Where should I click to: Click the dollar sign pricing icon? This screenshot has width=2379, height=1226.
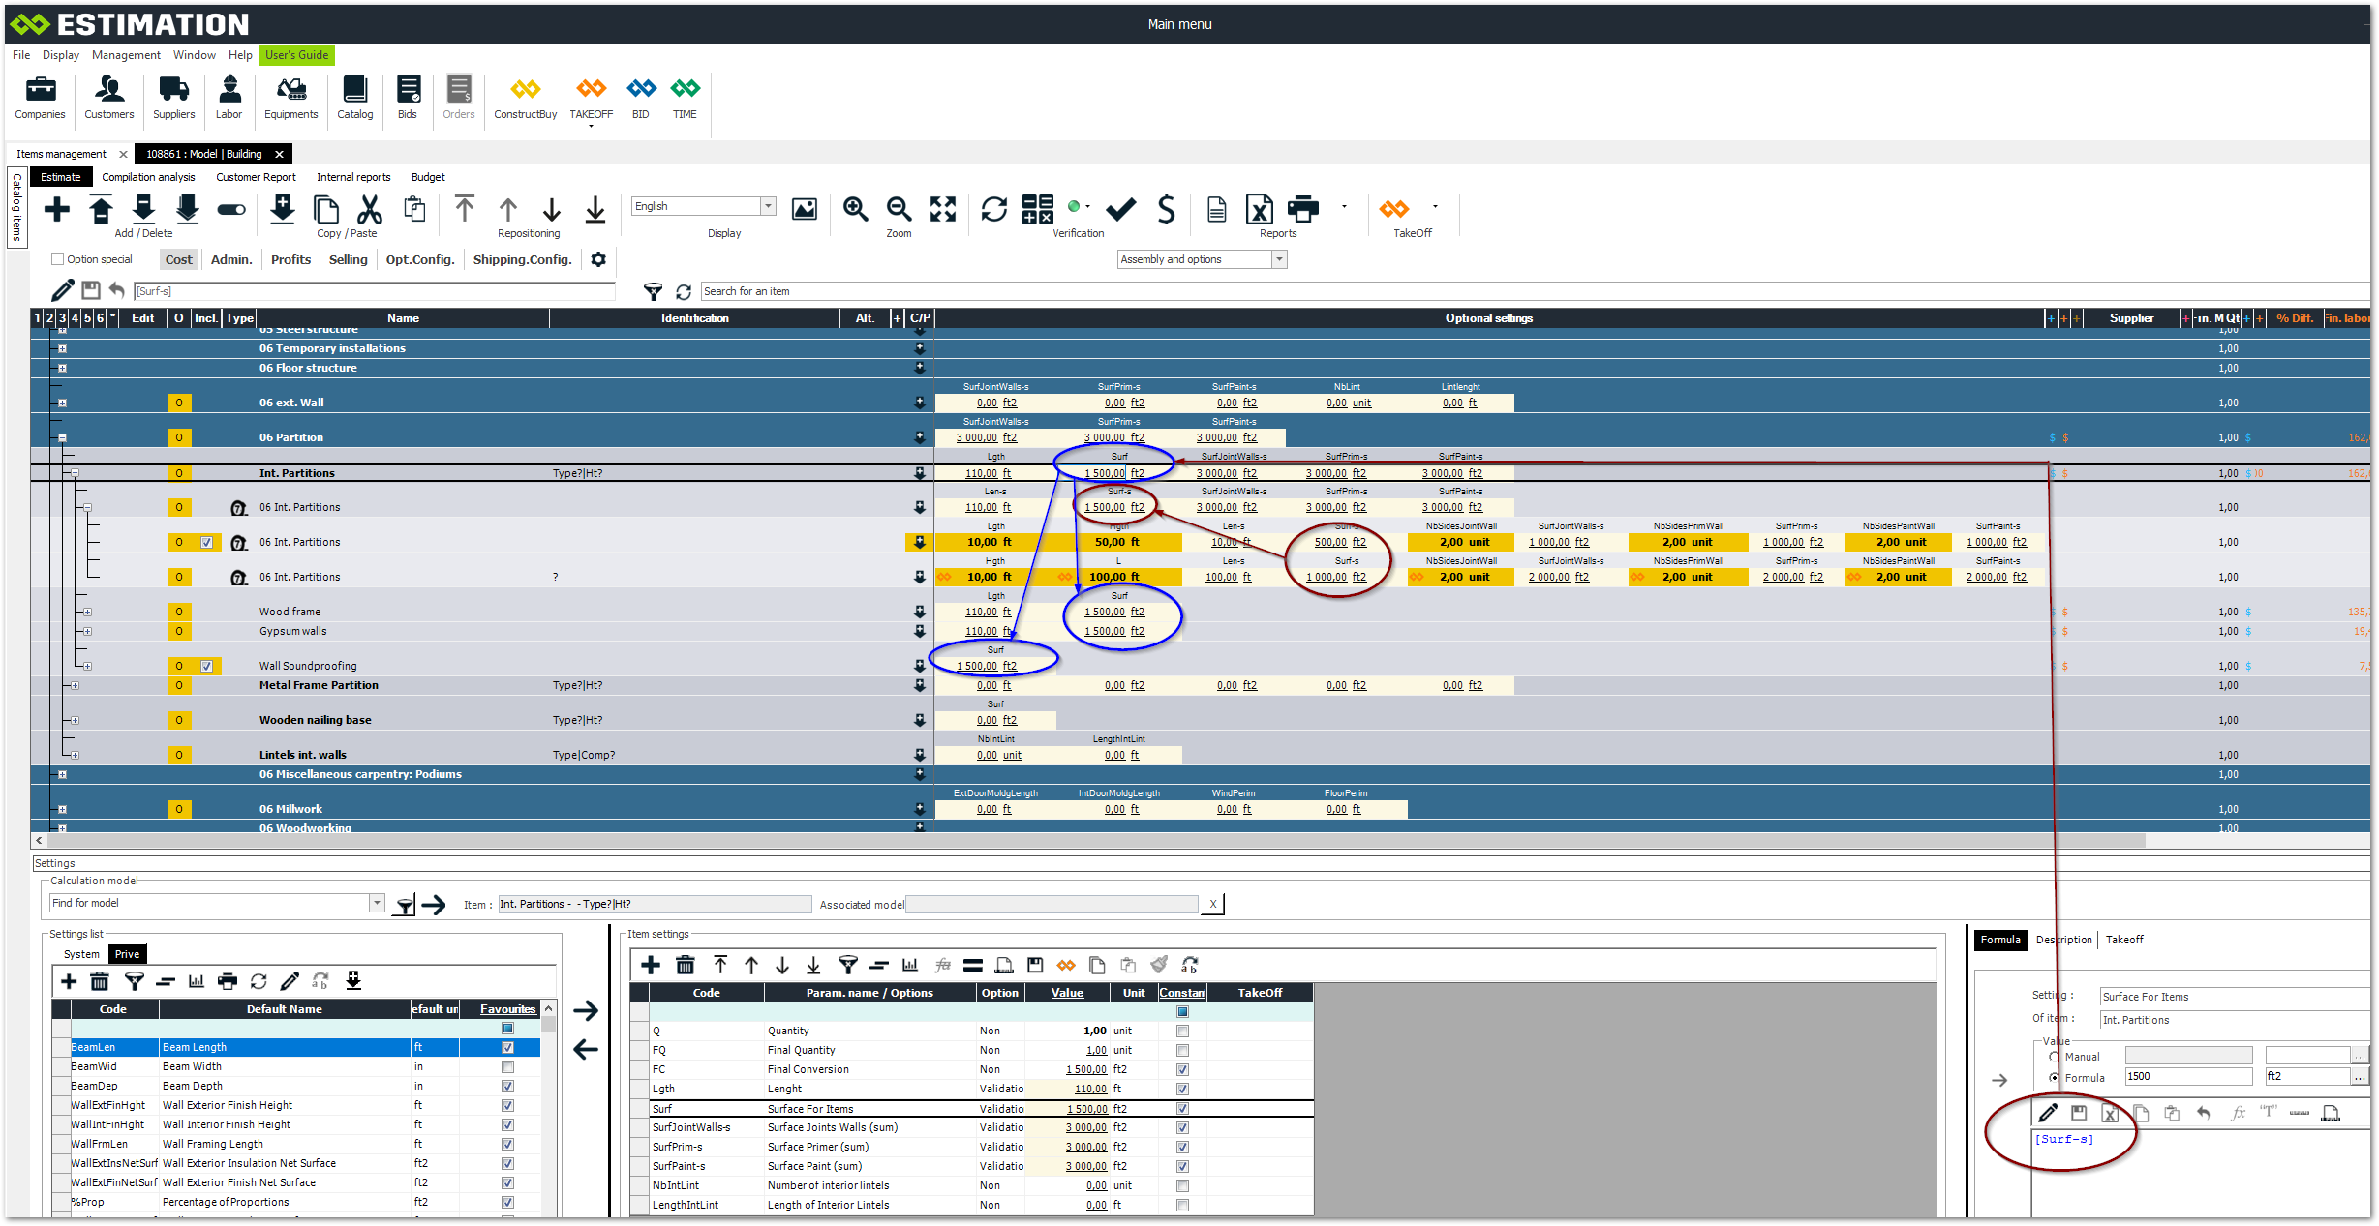1167,208
